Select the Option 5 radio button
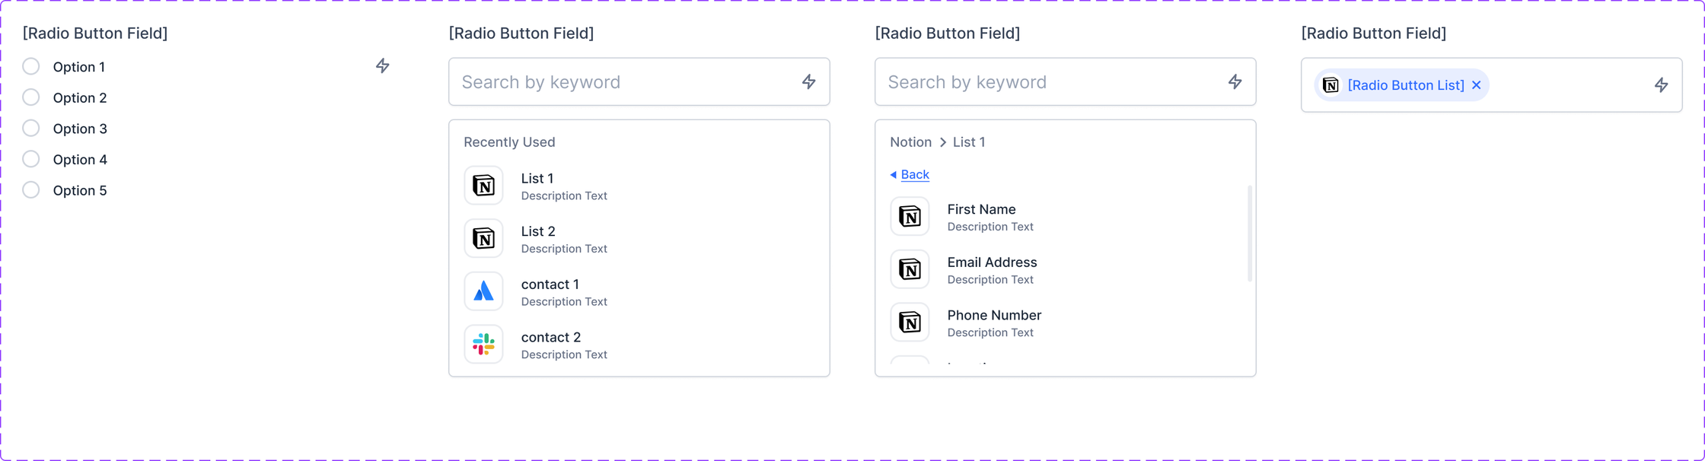 pyautogui.click(x=31, y=189)
